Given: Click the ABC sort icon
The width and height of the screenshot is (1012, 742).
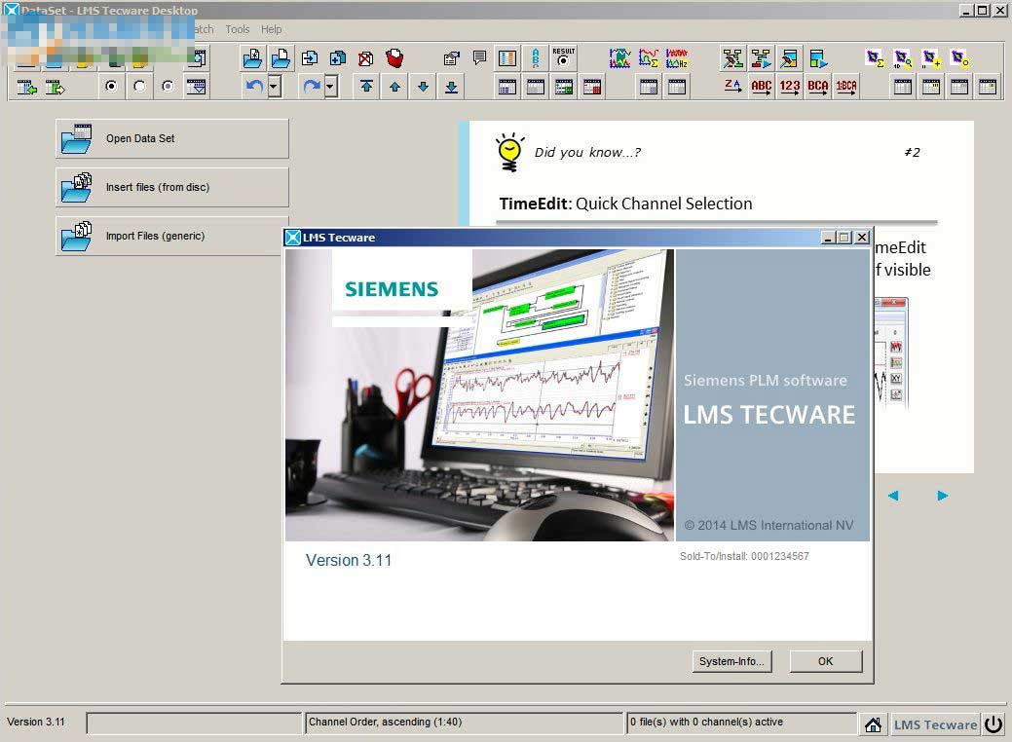Looking at the screenshot, I should pyautogui.click(x=762, y=86).
